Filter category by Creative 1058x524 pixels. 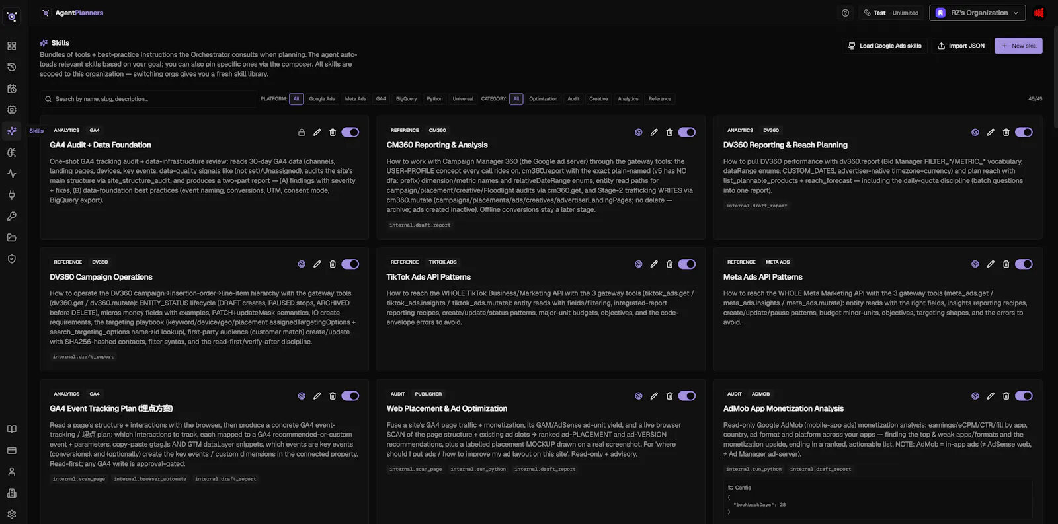click(x=598, y=99)
